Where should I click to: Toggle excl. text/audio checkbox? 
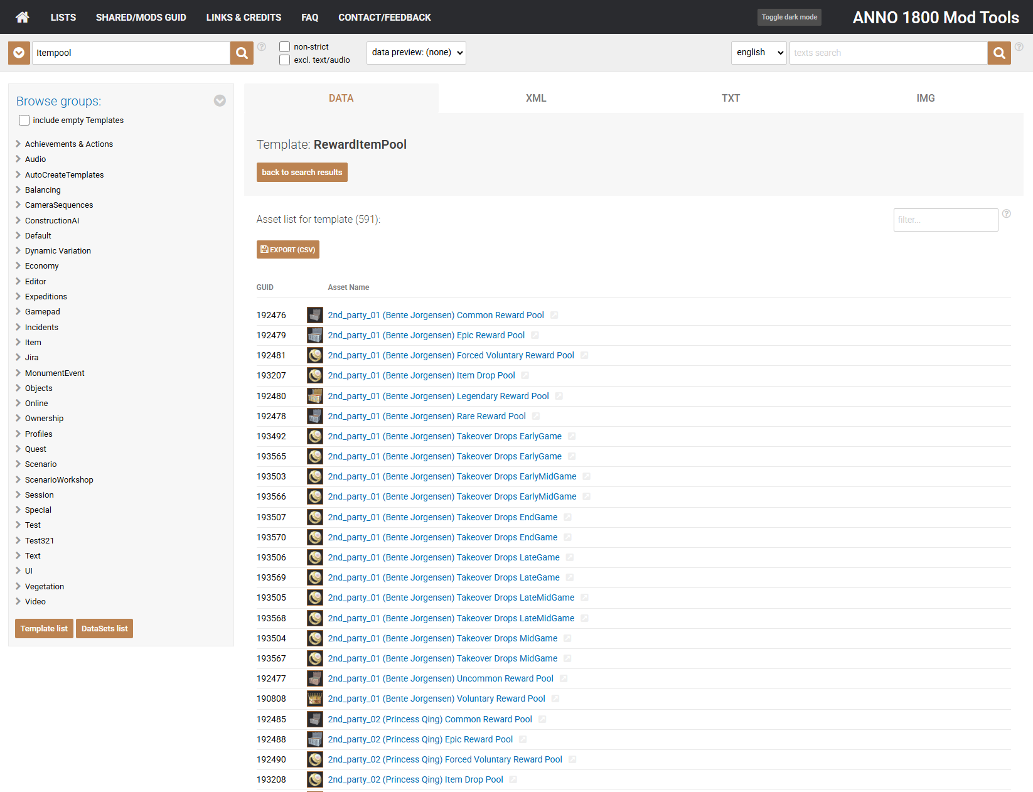[285, 60]
